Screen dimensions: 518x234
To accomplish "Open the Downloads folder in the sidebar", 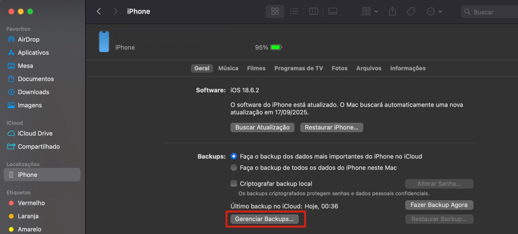I will [33, 92].
